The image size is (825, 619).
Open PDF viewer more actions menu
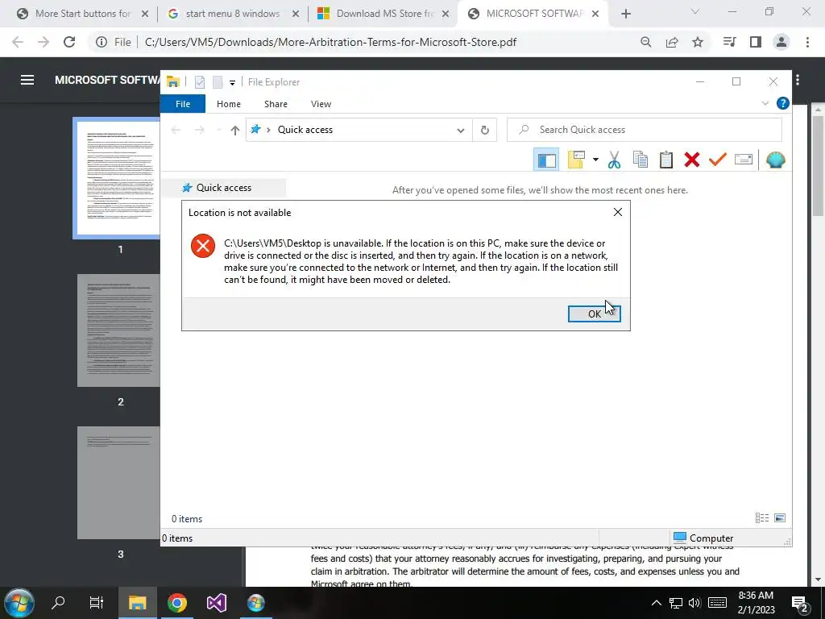click(798, 80)
